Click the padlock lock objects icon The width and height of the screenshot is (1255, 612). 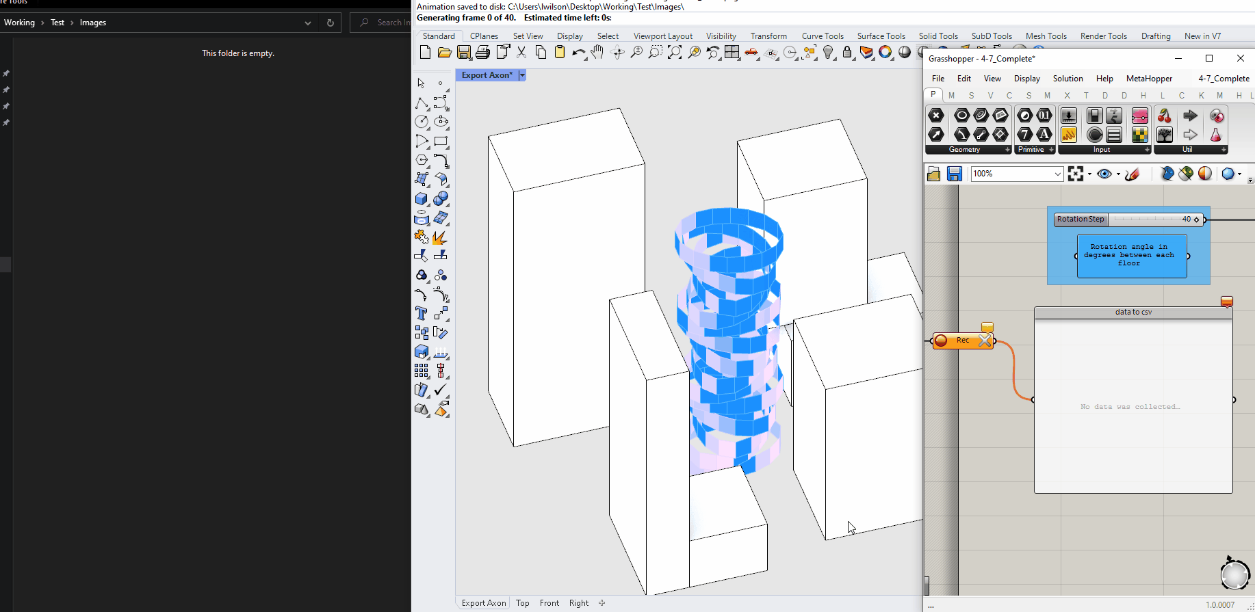[847, 53]
